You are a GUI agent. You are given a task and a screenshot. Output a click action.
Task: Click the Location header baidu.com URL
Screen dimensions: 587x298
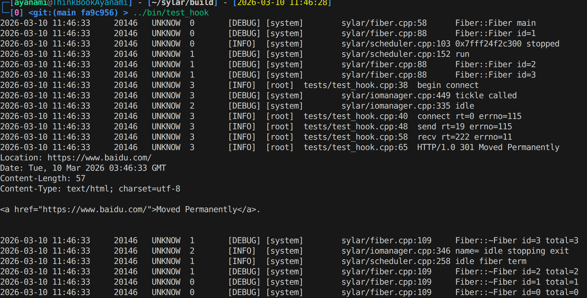coord(100,158)
